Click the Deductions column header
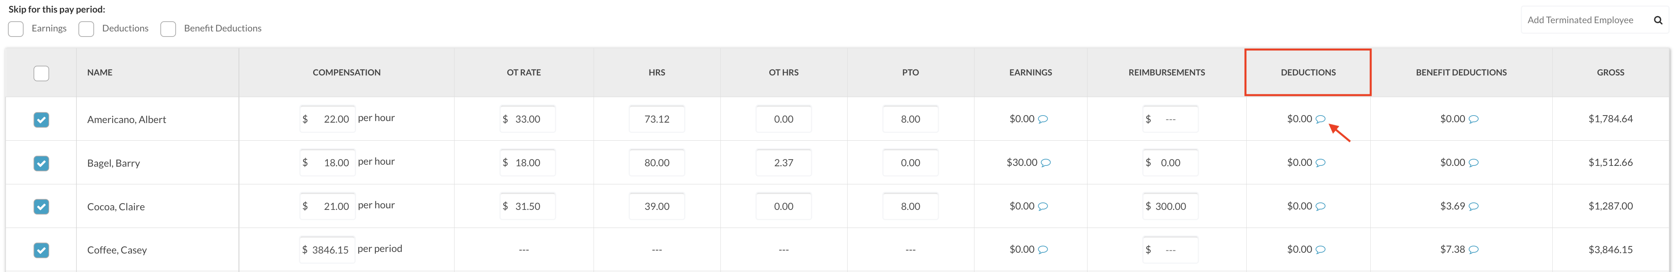This screenshot has width=1674, height=272. pyautogui.click(x=1307, y=73)
